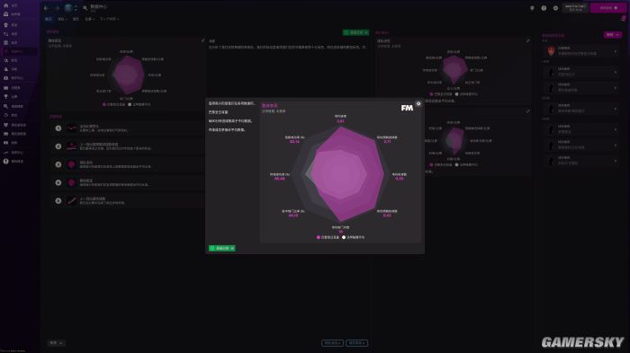The width and height of the screenshot is (630, 353).
Task: Click the exclamation icon at sidebar bottom
Action: (5, 162)
